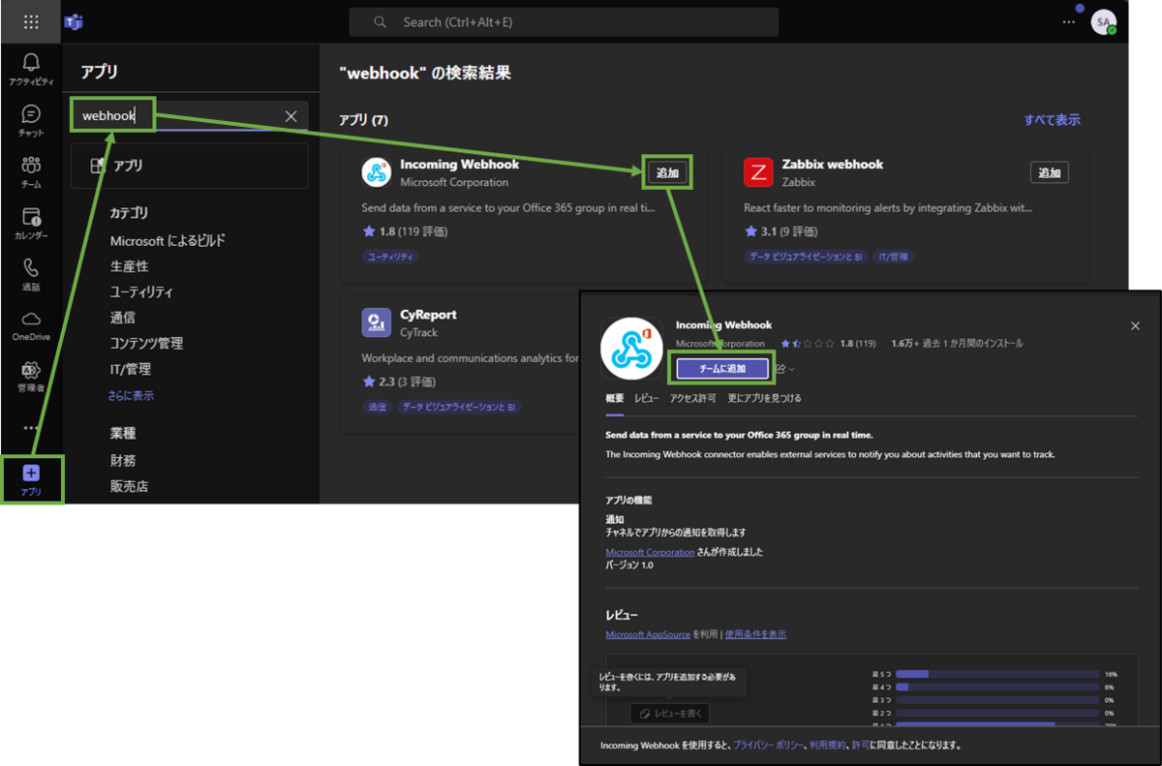This screenshot has width=1162, height=766.
Task: Expand chevron beside share icon
Action: click(x=792, y=369)
